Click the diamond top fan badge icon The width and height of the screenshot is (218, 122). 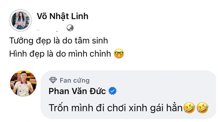53,80
